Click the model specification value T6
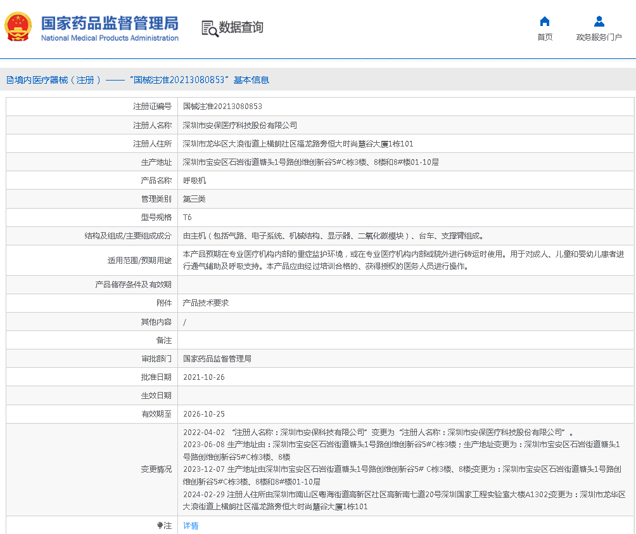This screenshot has height=534, width=636. (188, 218)
